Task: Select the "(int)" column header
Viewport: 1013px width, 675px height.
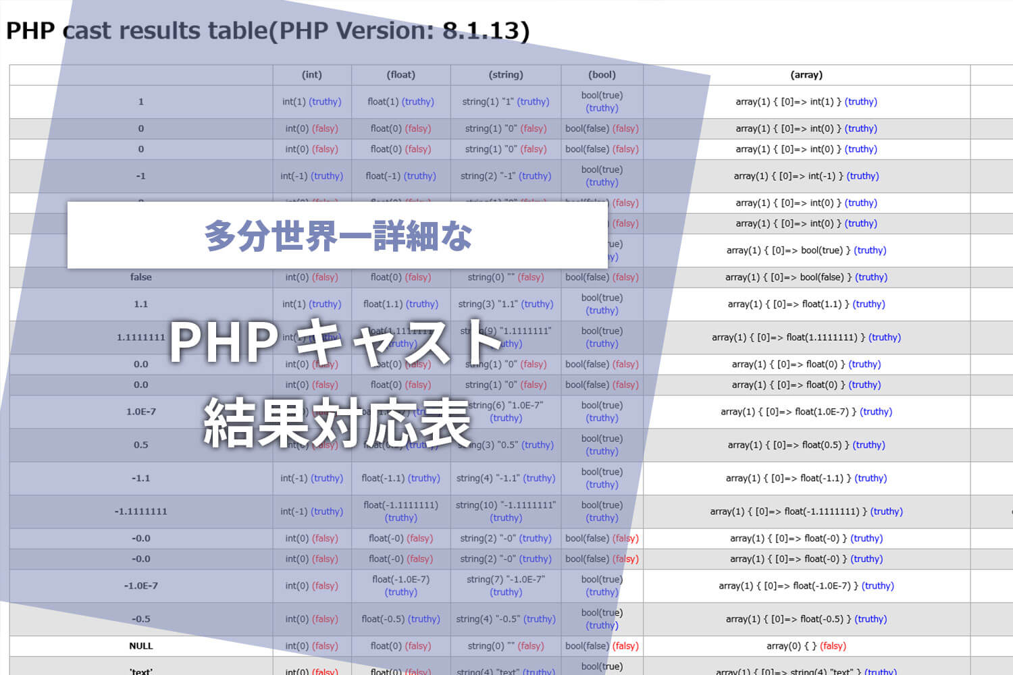Action: point(312,75)
